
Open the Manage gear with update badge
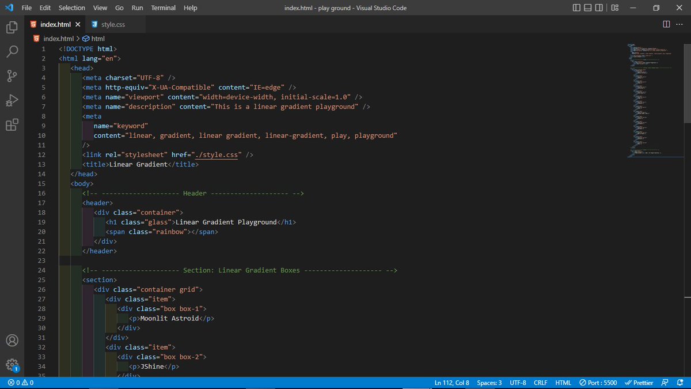12,365
